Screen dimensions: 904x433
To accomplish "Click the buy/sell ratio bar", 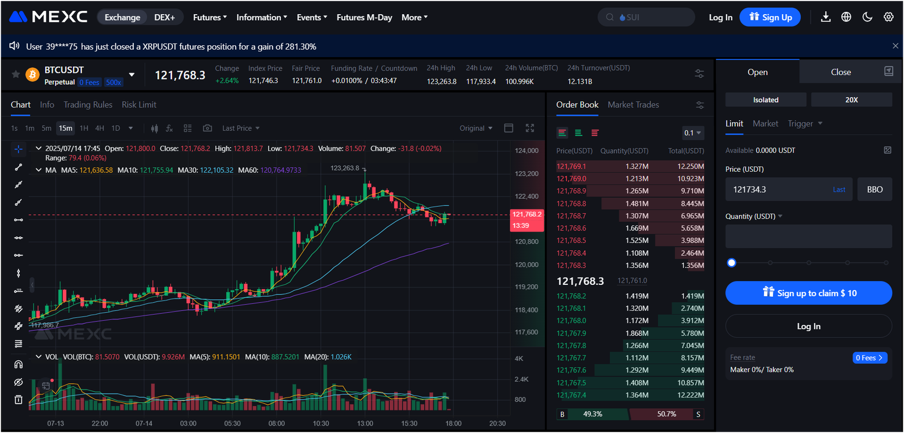I will coord(630,414).
